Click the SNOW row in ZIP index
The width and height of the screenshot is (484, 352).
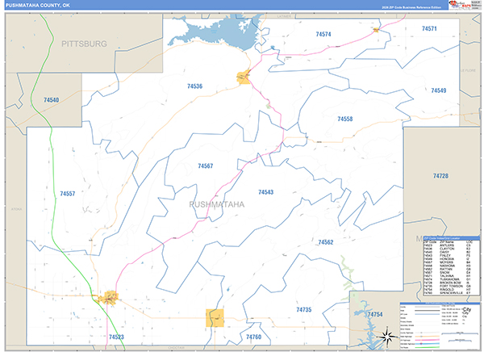[448, 273]
